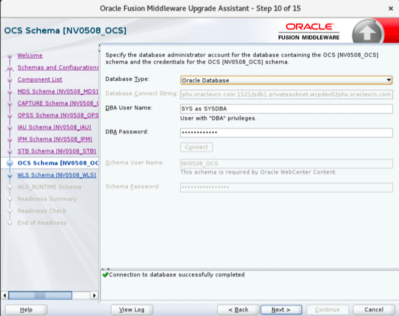Click the WLS_RUNTIME Schema step
Image resolution: width=399 pixels, height=316 pixels.
[x=49, y=187]
